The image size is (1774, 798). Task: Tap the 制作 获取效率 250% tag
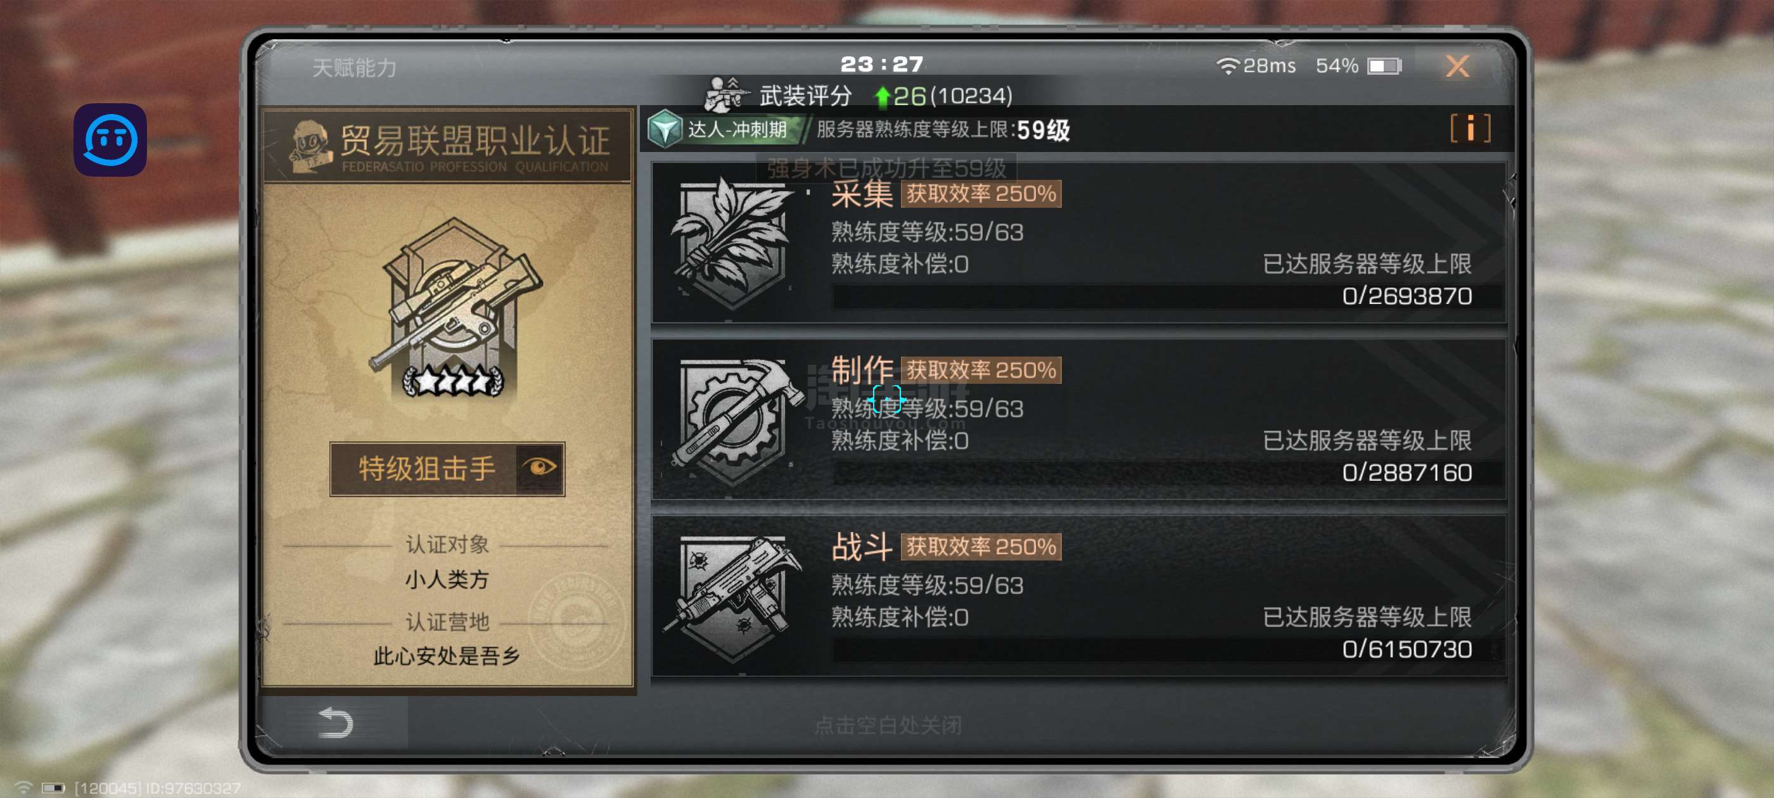pyautogui.click(x=981, y=370)
